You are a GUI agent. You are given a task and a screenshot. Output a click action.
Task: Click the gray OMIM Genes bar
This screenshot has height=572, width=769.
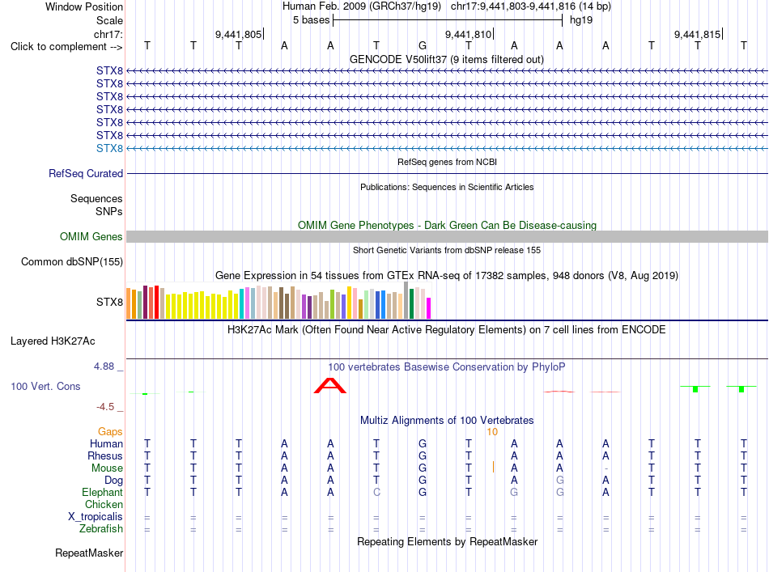447,237
